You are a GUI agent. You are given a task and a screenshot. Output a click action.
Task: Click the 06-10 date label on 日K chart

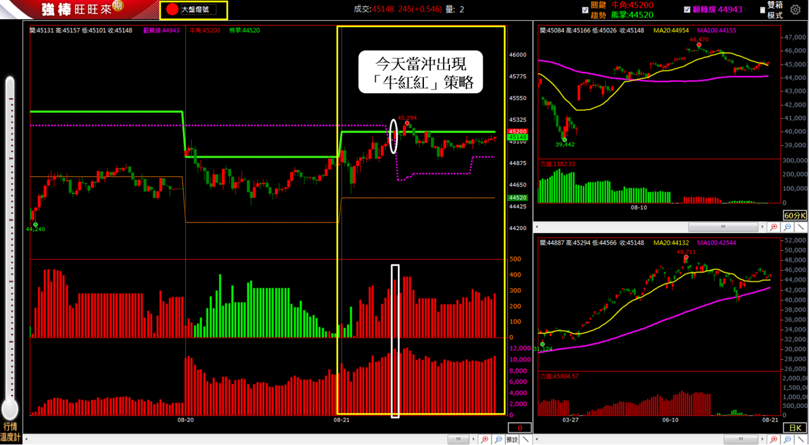point(671,420)
